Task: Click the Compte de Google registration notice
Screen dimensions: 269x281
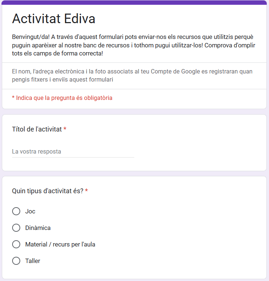Action: point(132,75)
